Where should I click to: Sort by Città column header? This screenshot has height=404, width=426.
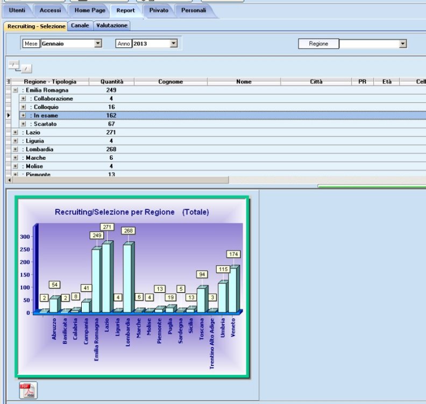(x=316, y=82)
